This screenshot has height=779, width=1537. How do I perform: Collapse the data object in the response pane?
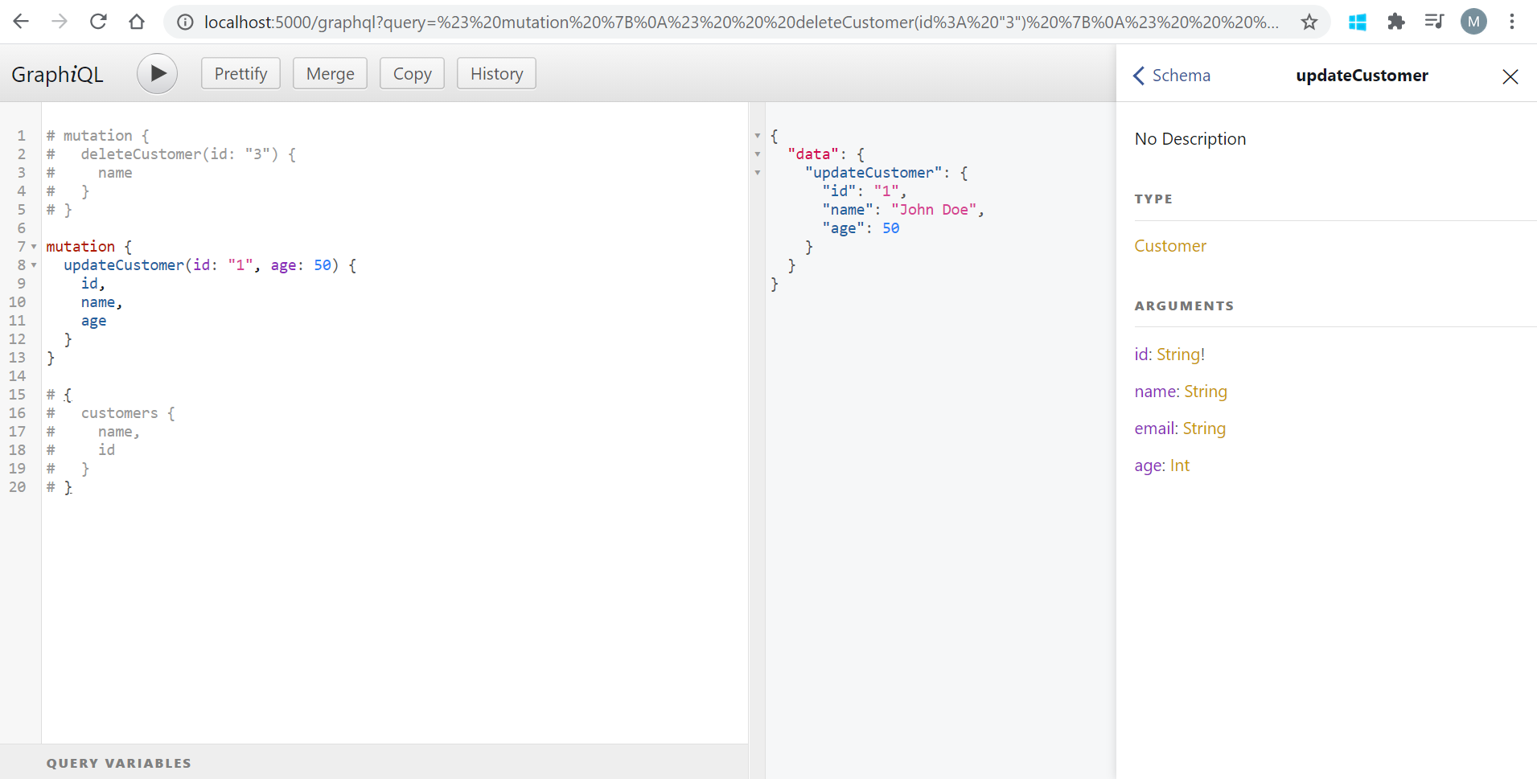757,154
